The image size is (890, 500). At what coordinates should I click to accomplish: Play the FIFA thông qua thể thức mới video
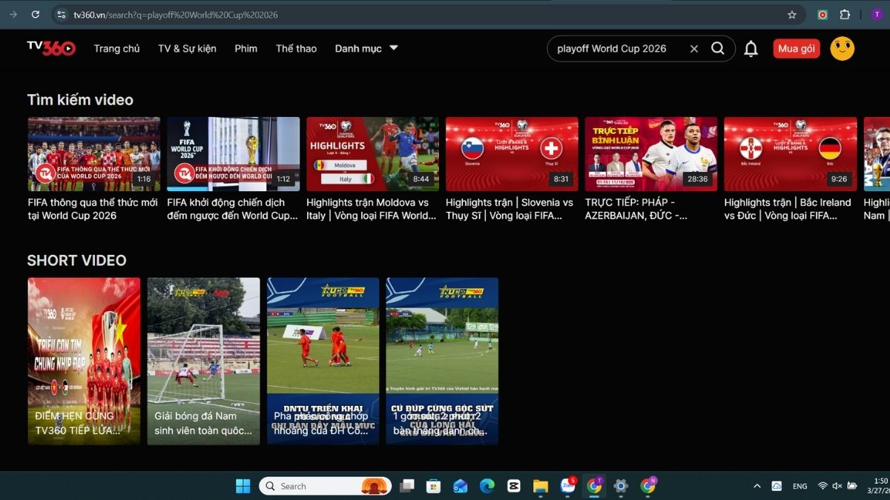93,153
